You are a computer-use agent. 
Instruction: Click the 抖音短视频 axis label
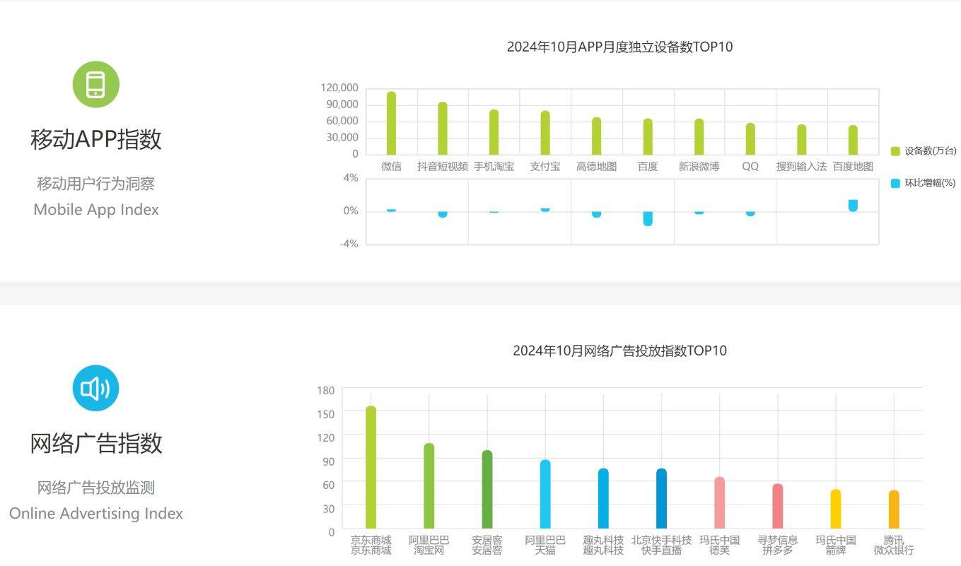click(443, 167)
